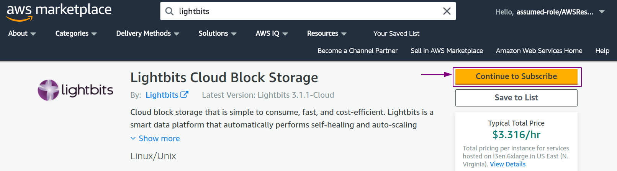Clear the search box with the X icon
Image resolution: width=617 pixels, height=171 pixels.
coord(447,11)
